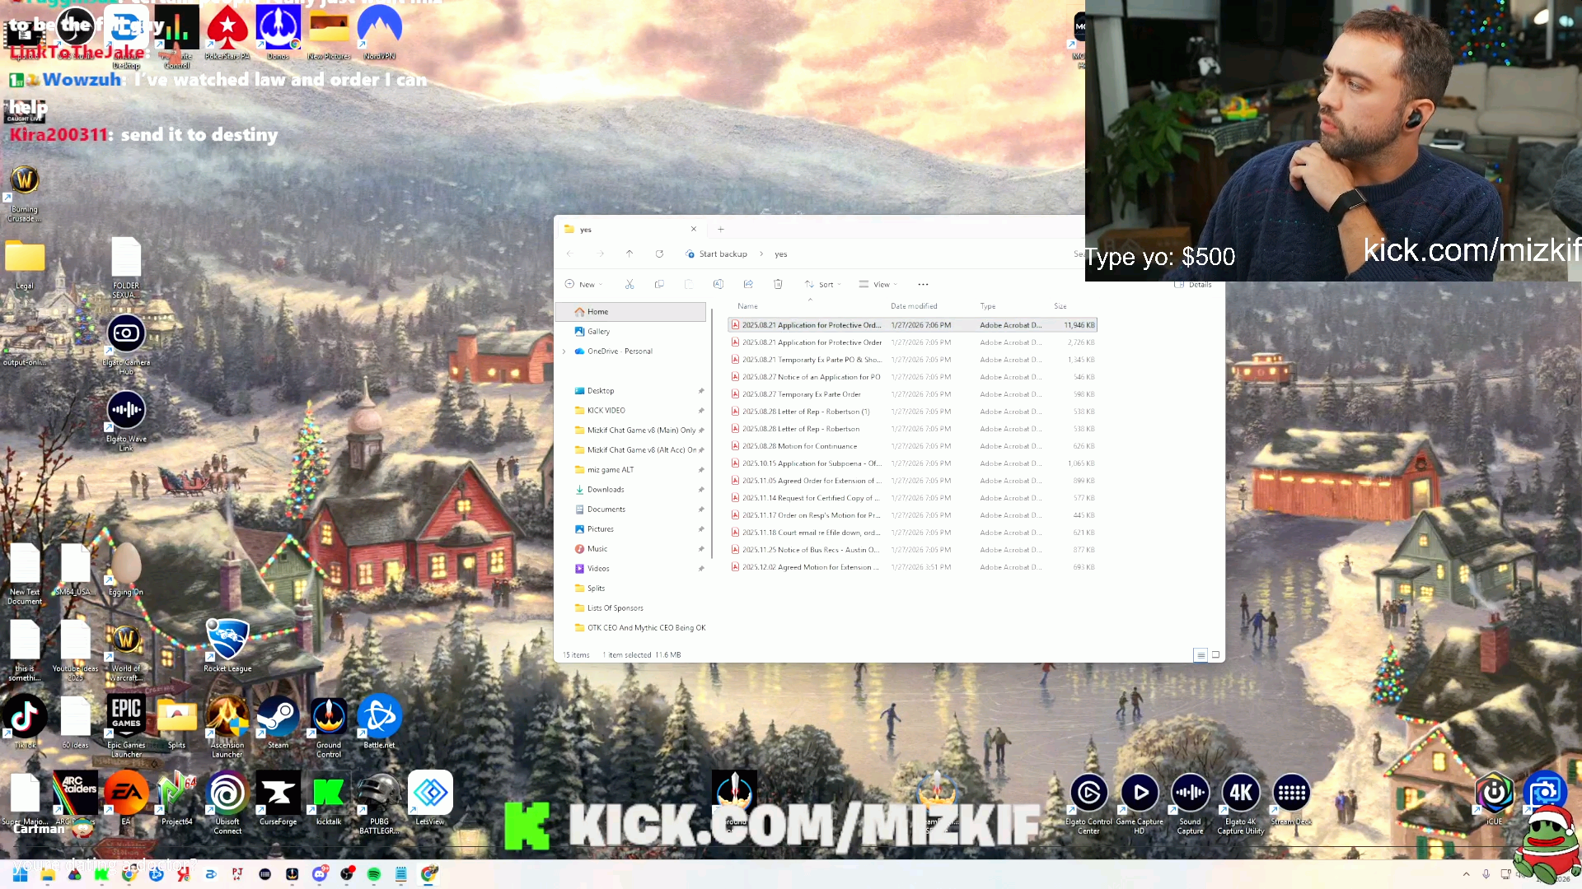The image size is (1582, 889).
Task: Switch to details list view toggle
Action: 1201,655
